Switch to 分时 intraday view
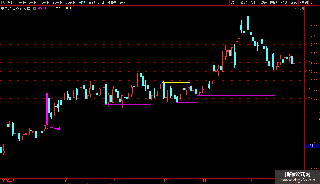This screenshot has width=320, height=184. [11, 3]
